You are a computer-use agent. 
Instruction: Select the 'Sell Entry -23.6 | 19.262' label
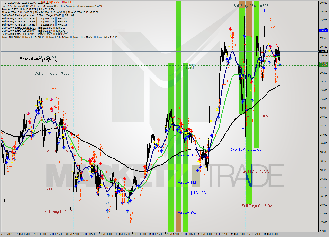52,73
